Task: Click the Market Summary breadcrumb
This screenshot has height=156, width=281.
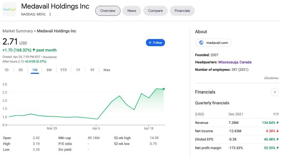Action: [x=18, y=31]
